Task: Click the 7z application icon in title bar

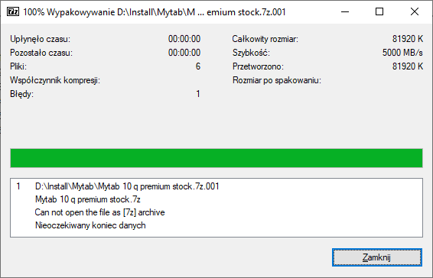Action: (13, 12)
